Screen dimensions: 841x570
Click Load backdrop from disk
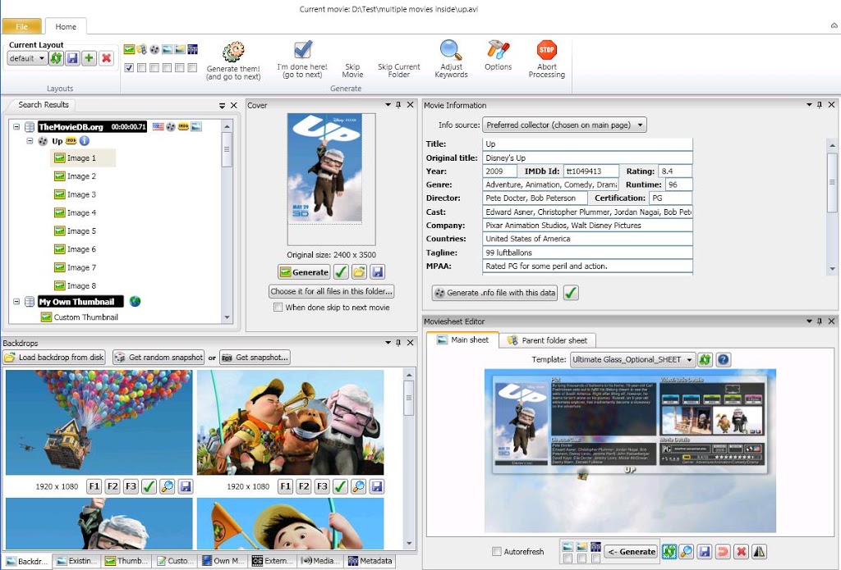[x=54, y=358]
